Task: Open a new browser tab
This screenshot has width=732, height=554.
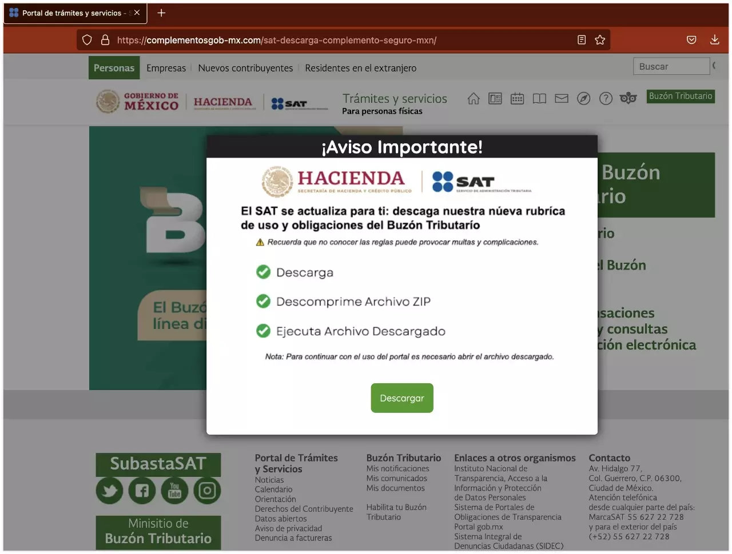Action: [161, 13]
